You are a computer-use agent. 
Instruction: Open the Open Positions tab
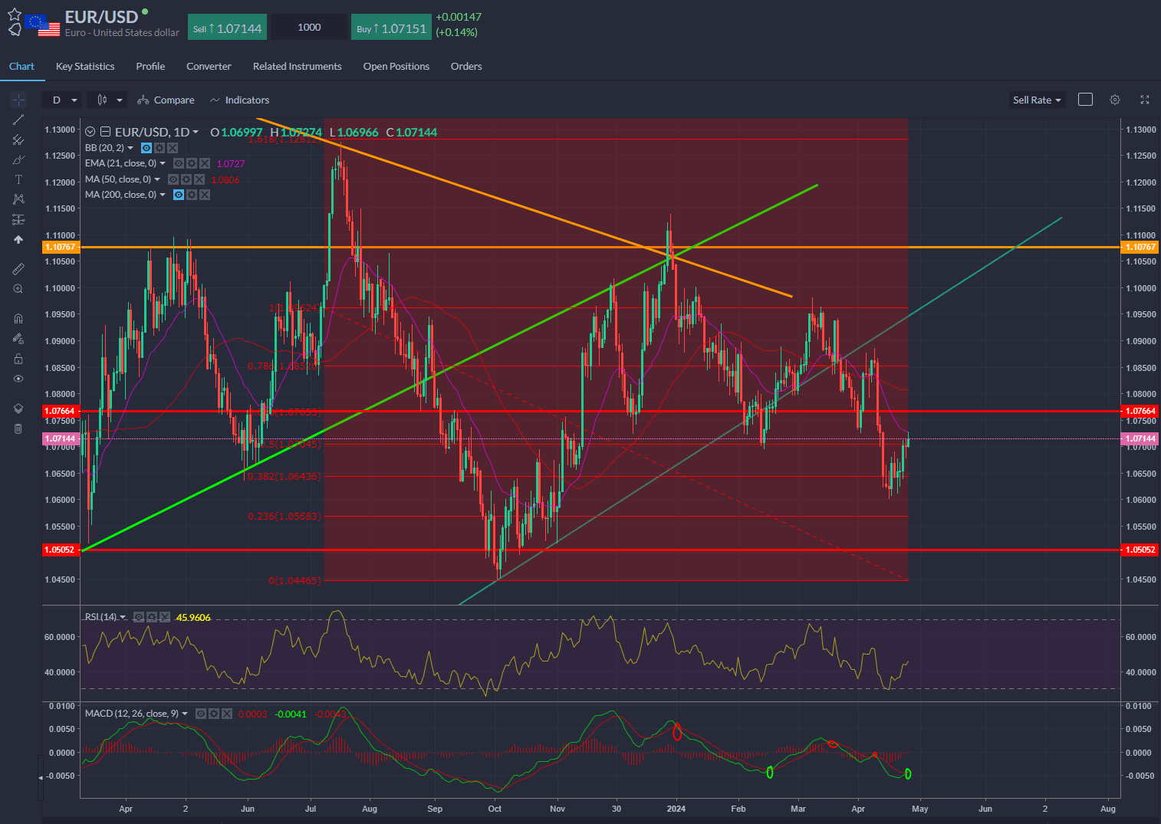pos(396,67)
